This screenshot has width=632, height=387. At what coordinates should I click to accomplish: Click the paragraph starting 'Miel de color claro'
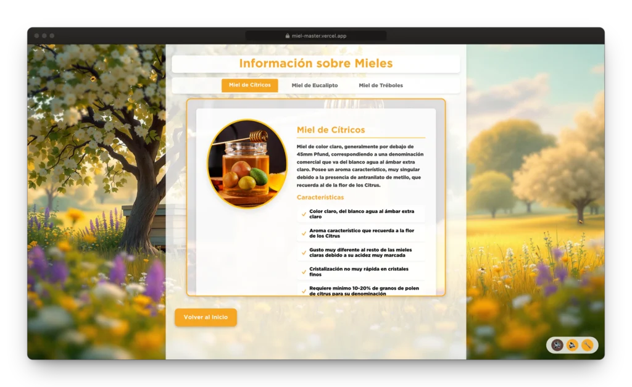pyautogui.click(x=360, y=165)
